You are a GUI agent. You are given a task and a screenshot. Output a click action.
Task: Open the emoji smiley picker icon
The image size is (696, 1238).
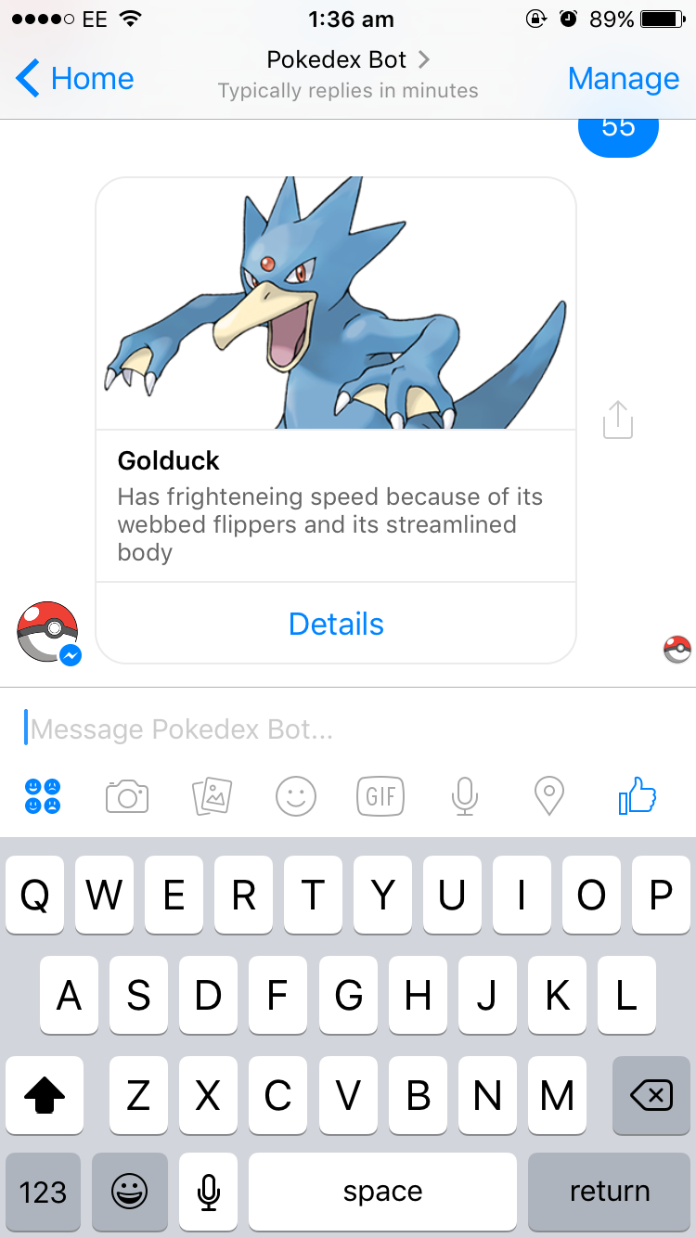coord(296,796)
